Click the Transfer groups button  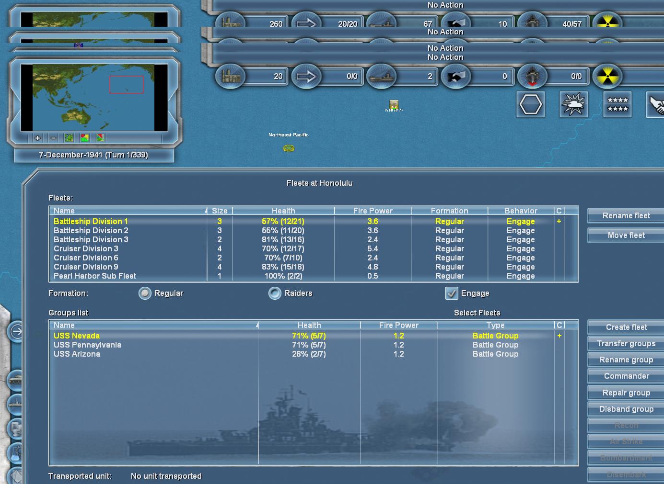pos(626,344)
